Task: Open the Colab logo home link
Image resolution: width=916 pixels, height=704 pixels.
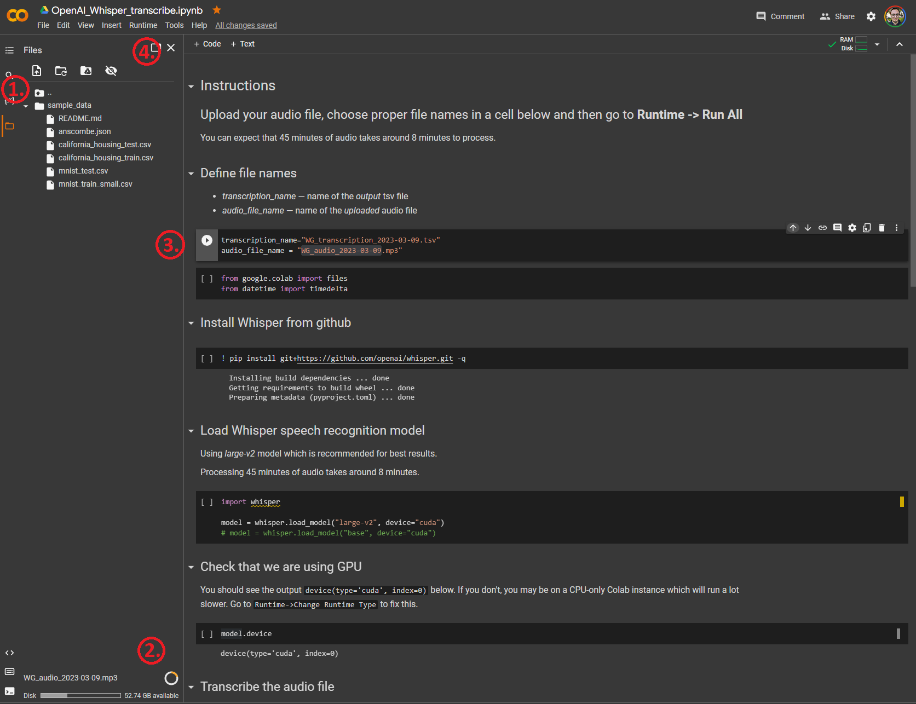Action: tap(18, 16)
